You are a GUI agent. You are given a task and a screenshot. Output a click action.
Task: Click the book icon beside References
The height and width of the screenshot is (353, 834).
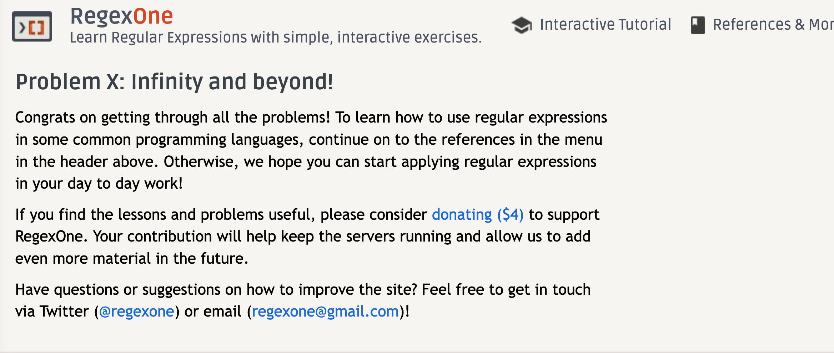698,25
